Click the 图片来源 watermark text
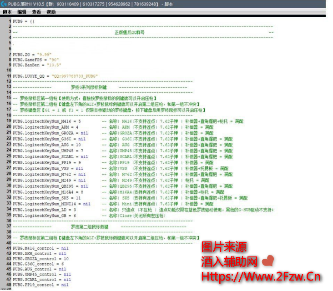Image resolution: width=333 pixels, height=291 pixels. point(224,247)
